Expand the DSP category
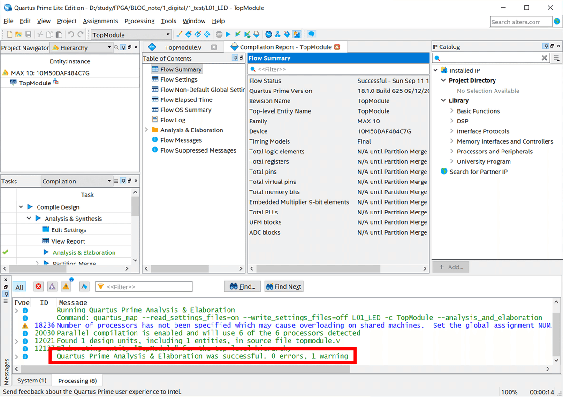563x397 pixels. tap(452, 121)
